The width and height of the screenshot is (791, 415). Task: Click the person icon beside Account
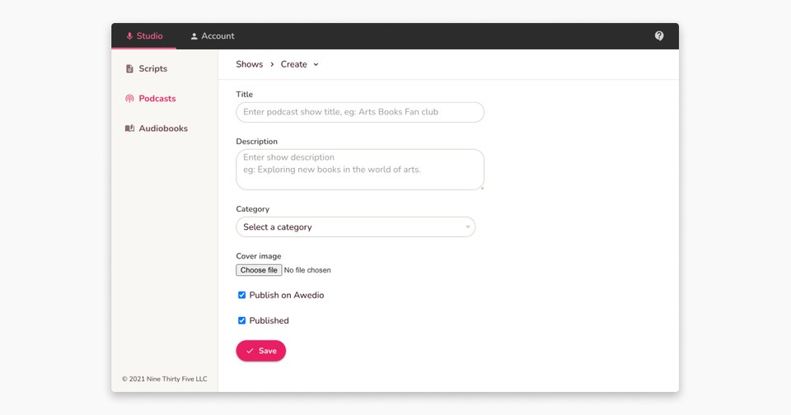point(194,36)
